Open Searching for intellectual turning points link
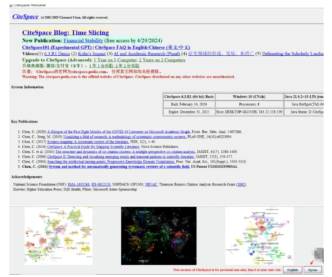 click(x=111, y=162)
